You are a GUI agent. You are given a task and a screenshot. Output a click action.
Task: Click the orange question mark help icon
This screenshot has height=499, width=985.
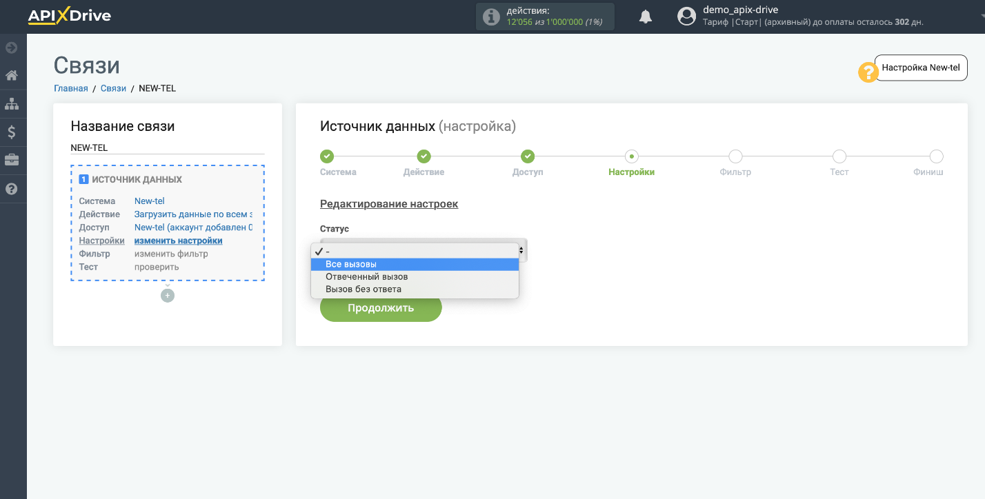868,72
